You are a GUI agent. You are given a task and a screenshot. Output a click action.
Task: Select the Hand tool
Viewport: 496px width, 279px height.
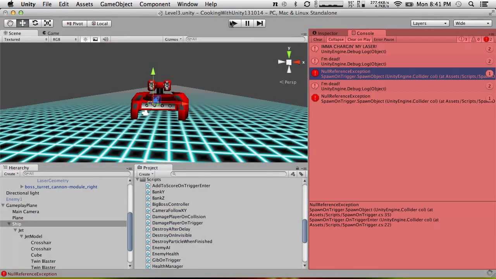[x=10, y=23]
